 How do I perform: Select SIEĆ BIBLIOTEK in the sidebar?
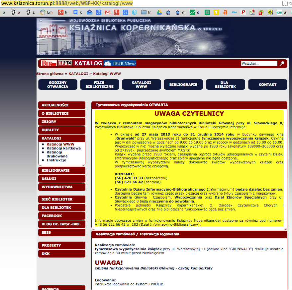(62, 199)
